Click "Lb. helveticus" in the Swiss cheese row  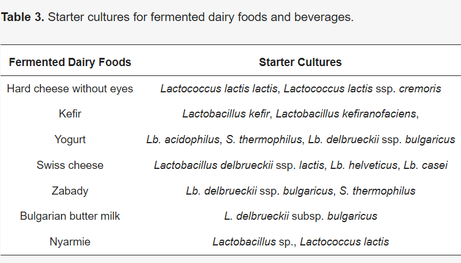(x=364, y=165)
